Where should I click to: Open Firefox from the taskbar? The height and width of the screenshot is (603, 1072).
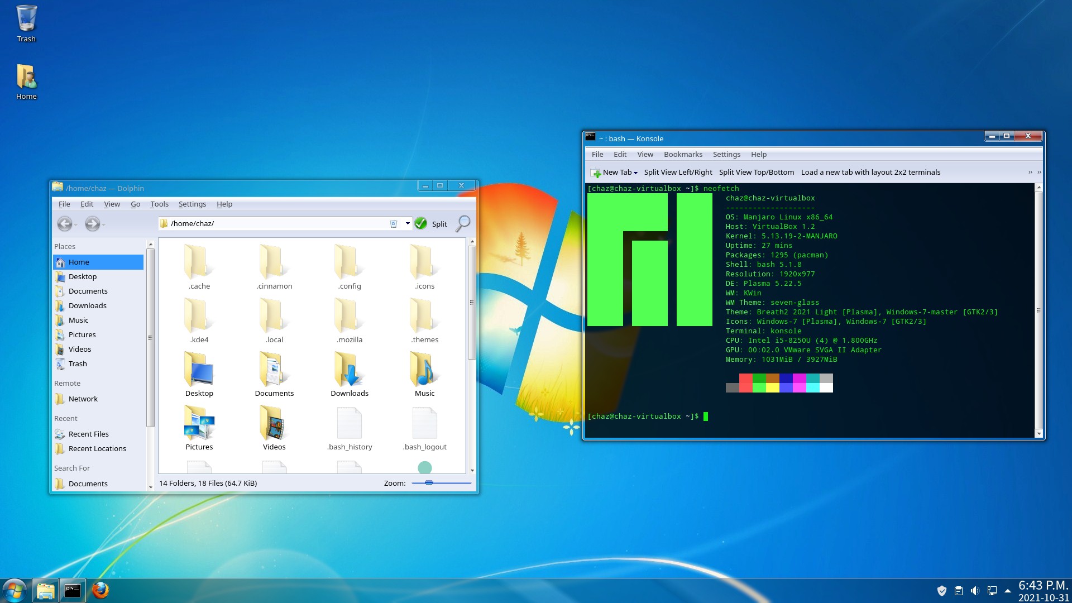click(x=100, y=591)
